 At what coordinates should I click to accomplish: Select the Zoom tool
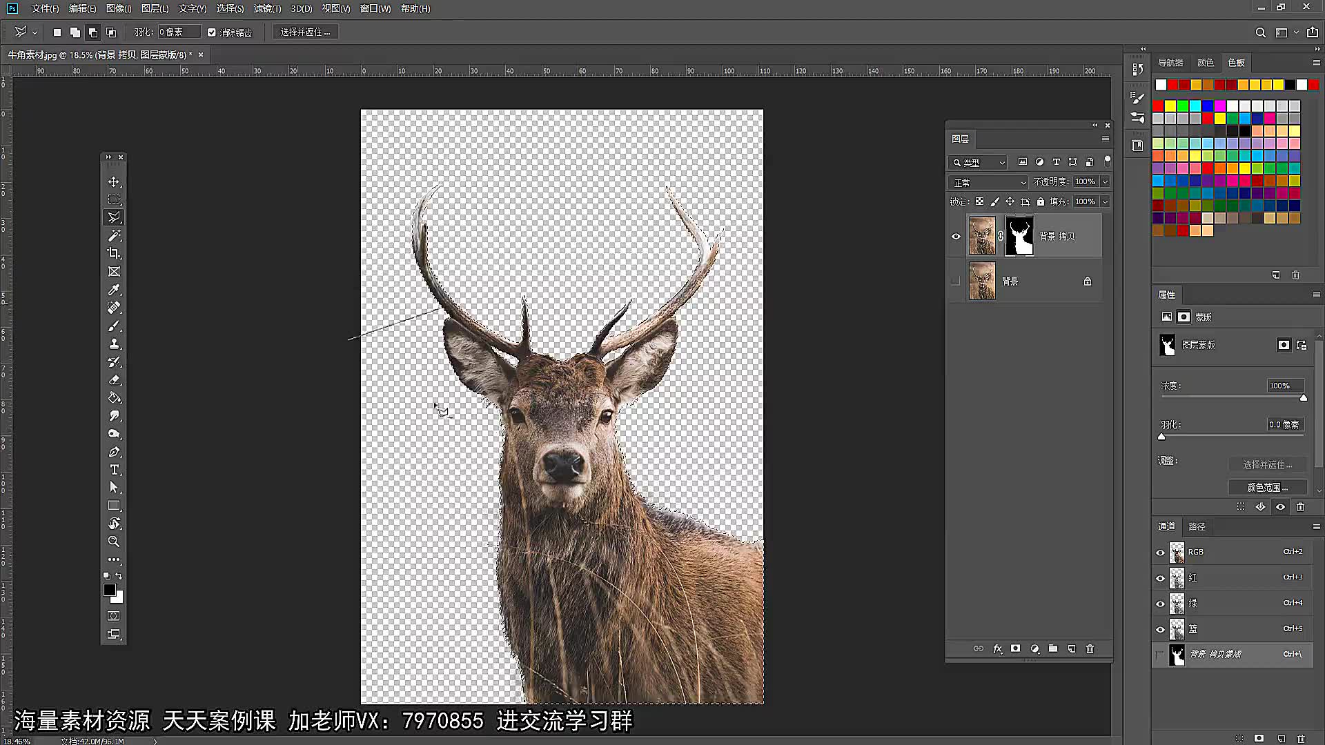114,542
